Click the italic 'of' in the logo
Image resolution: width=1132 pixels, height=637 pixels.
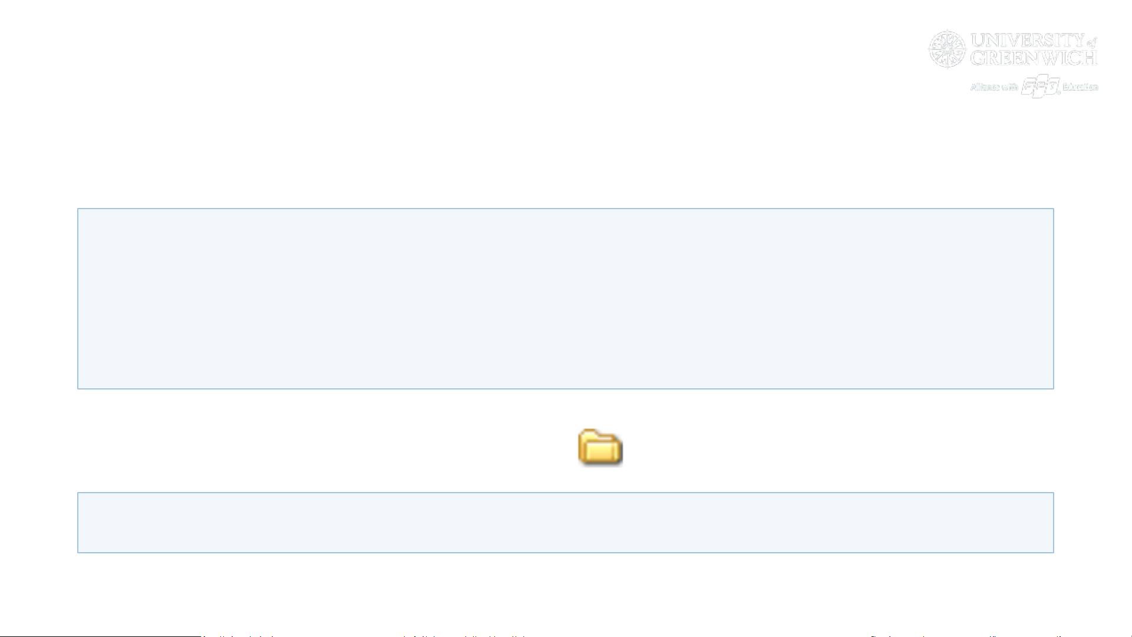[x=1092, y=42]
